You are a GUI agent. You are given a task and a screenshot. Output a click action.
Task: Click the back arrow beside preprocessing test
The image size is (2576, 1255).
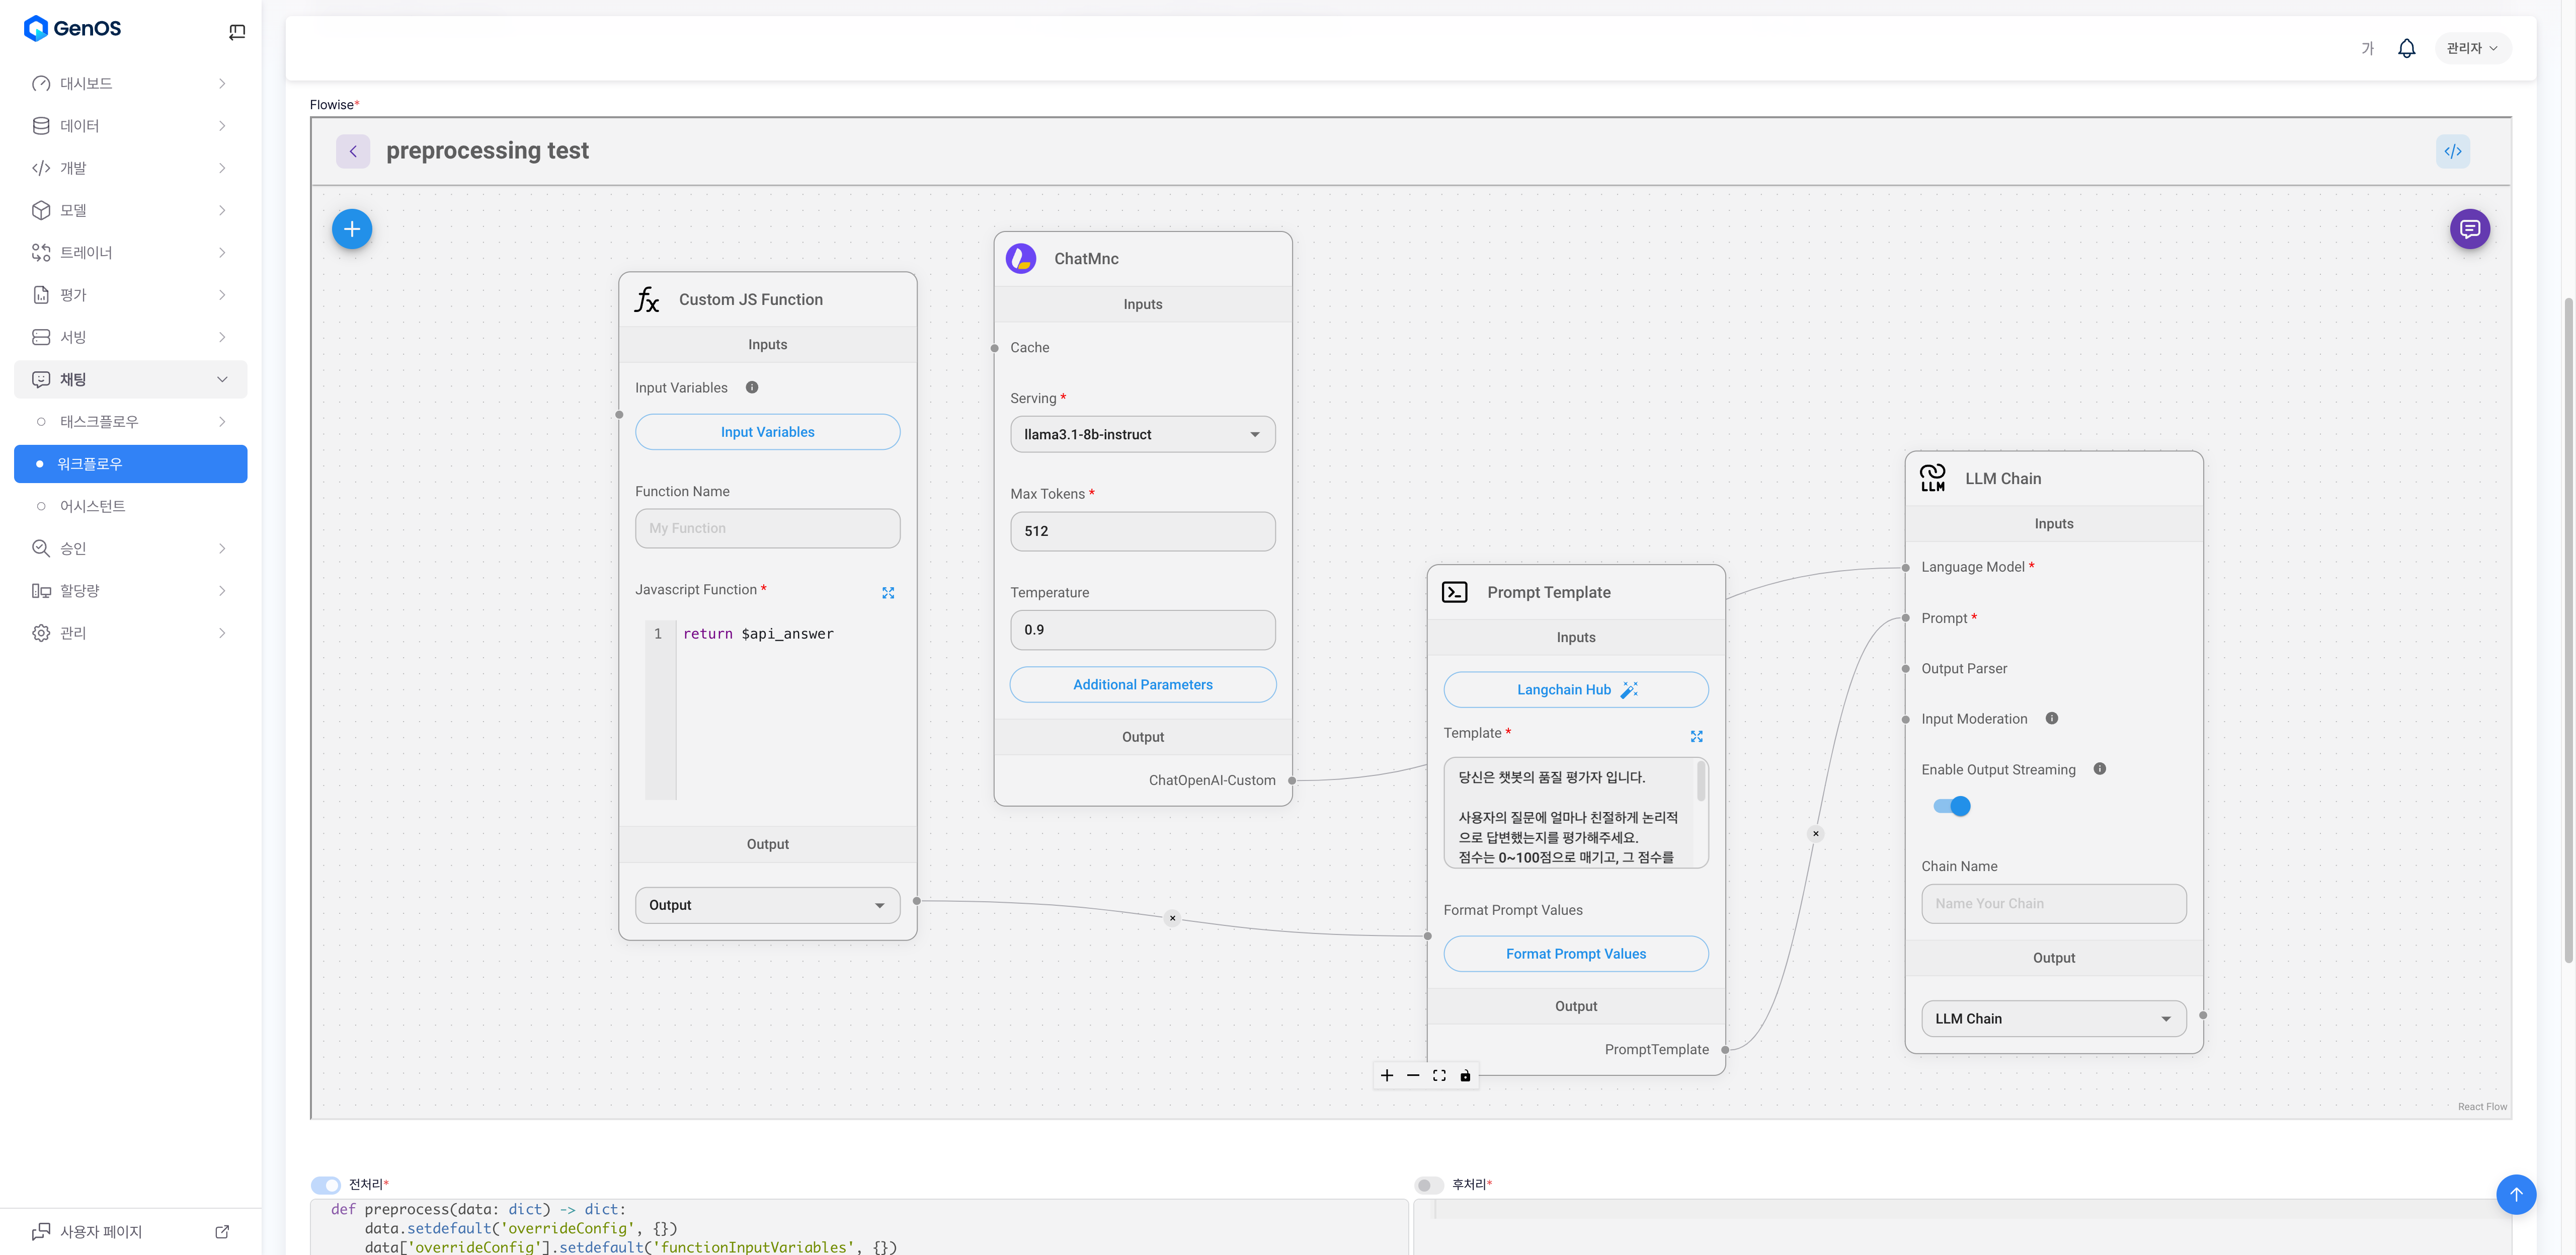point(353,151)
